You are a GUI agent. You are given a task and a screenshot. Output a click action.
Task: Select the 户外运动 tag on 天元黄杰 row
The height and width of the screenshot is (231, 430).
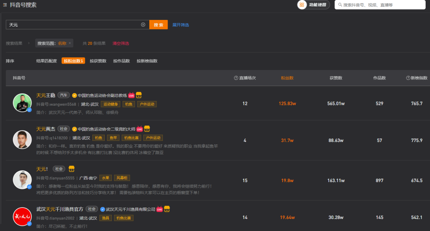(x=153, y=138)
